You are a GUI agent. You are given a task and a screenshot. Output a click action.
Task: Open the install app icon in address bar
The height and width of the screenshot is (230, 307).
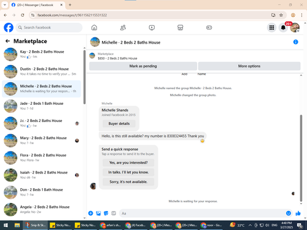tap(273, 15)
